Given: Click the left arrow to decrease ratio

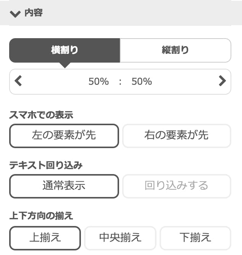Looking at the screenshot, I should (x=18, y=81).
